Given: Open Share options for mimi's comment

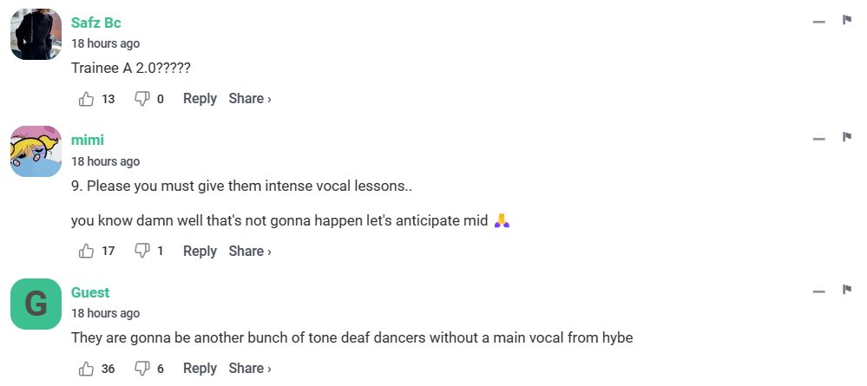Looking at the screenshot, I should point(250,251).
